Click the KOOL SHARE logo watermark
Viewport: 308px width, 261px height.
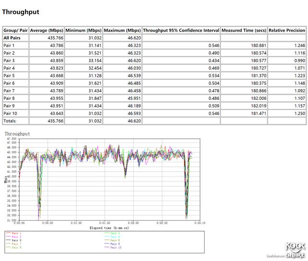295,250
